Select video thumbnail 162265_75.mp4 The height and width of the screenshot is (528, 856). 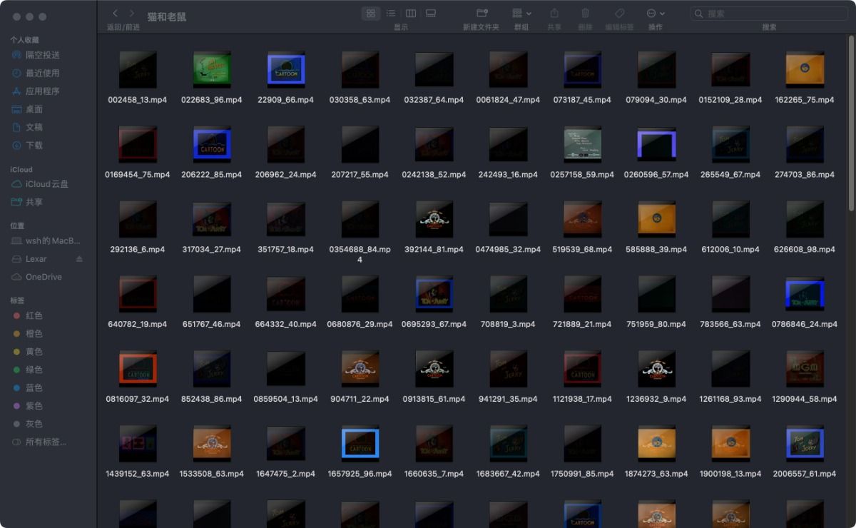805,69
